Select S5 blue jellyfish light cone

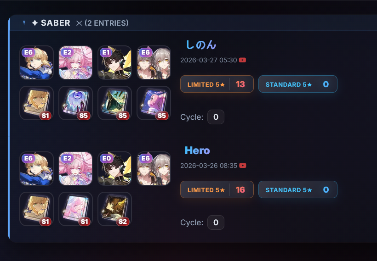point(75,103)
